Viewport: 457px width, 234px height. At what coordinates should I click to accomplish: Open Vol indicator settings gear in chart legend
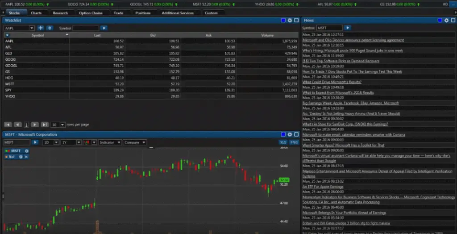coord(21,157)
